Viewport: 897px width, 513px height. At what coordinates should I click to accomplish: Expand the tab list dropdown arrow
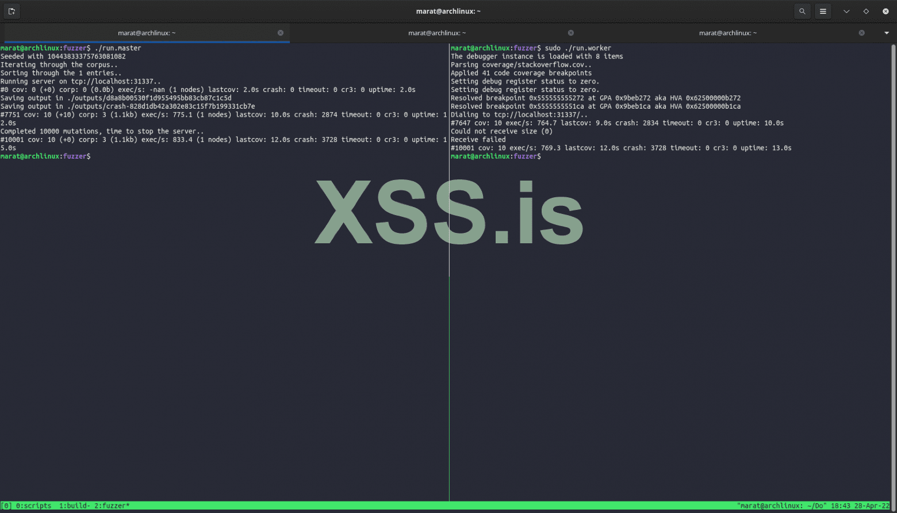click(x=886, y=33)
